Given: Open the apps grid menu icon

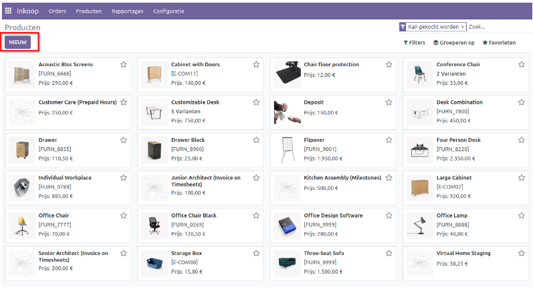Looking at the screenshot, I should pos(8,11).
